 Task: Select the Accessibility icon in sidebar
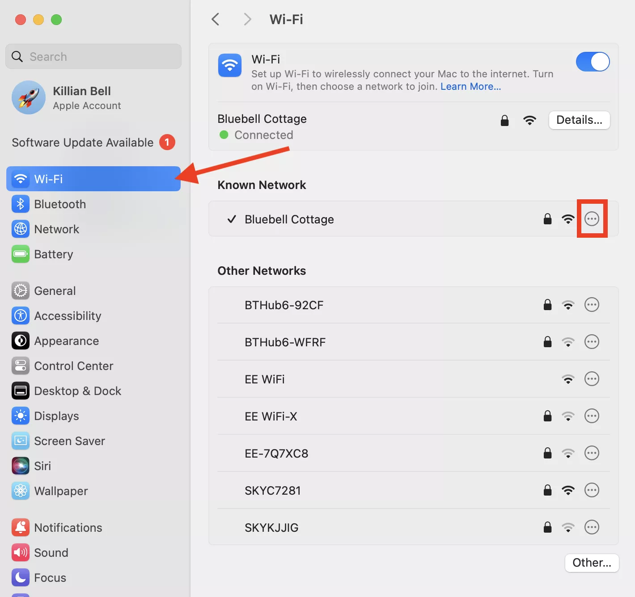[21, 316]
